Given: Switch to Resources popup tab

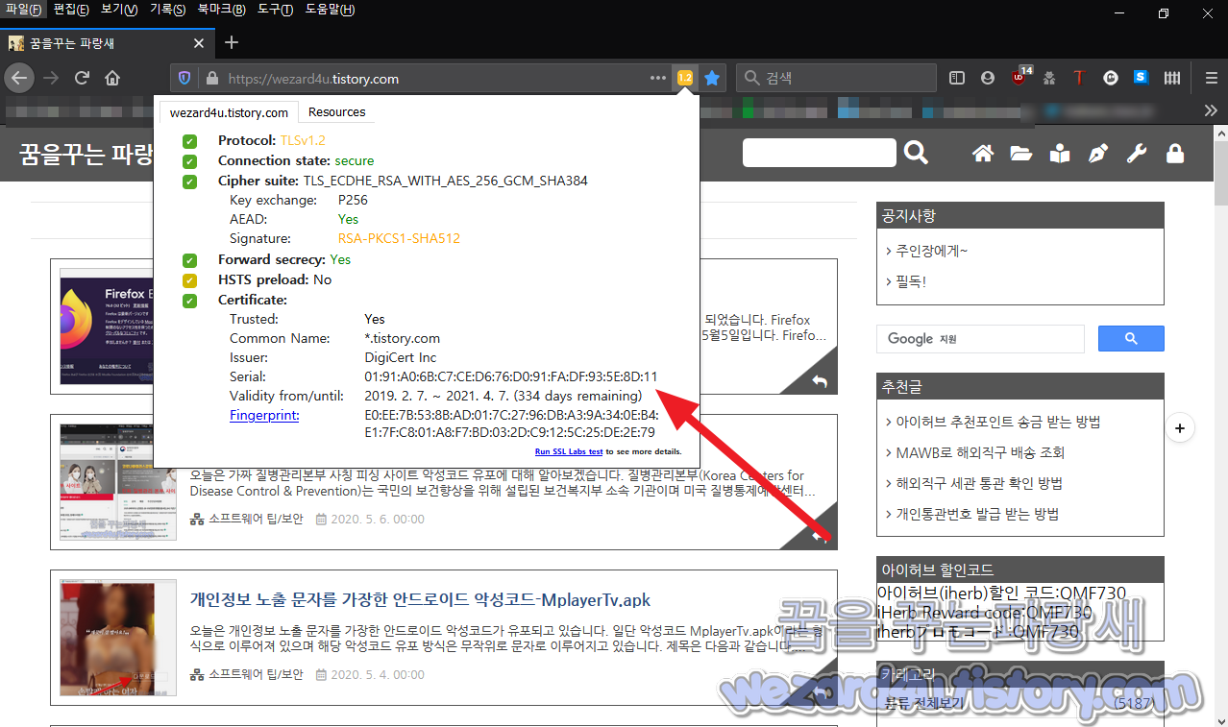Looking at the screenshot, I should [x=336, y=112].
